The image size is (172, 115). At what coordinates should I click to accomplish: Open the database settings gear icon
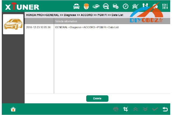116,6
